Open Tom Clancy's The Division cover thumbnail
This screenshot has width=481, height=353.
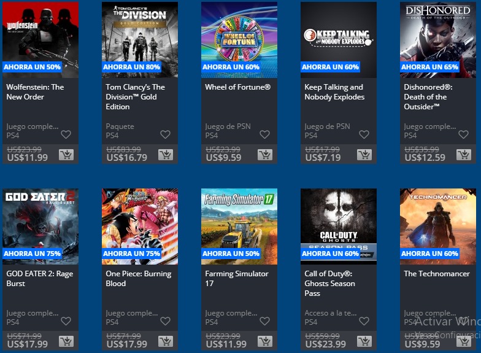[x=140, y=40]
